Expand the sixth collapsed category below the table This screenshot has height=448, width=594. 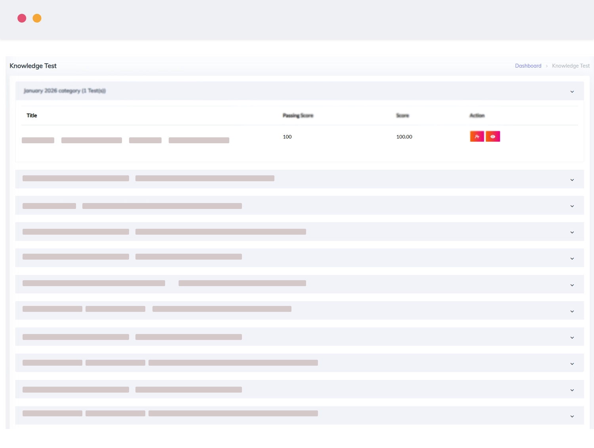(x=572, y=311)
